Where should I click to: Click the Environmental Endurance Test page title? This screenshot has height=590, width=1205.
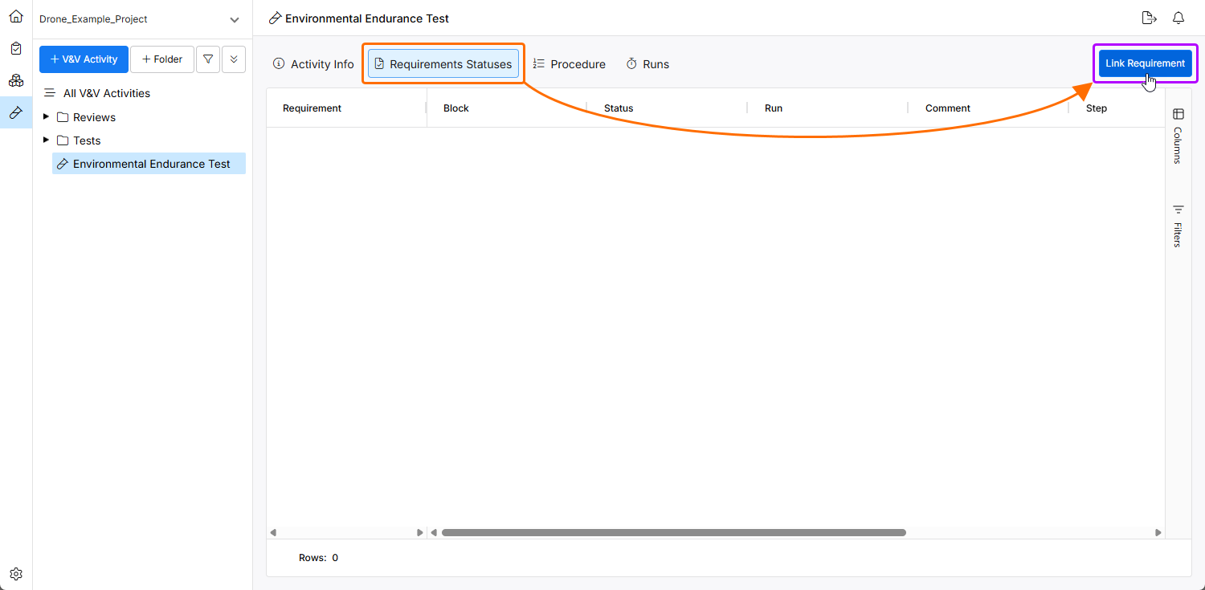click(367, 18)
